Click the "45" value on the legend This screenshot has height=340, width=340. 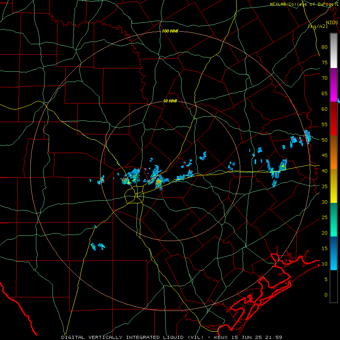tap(325, 156)
